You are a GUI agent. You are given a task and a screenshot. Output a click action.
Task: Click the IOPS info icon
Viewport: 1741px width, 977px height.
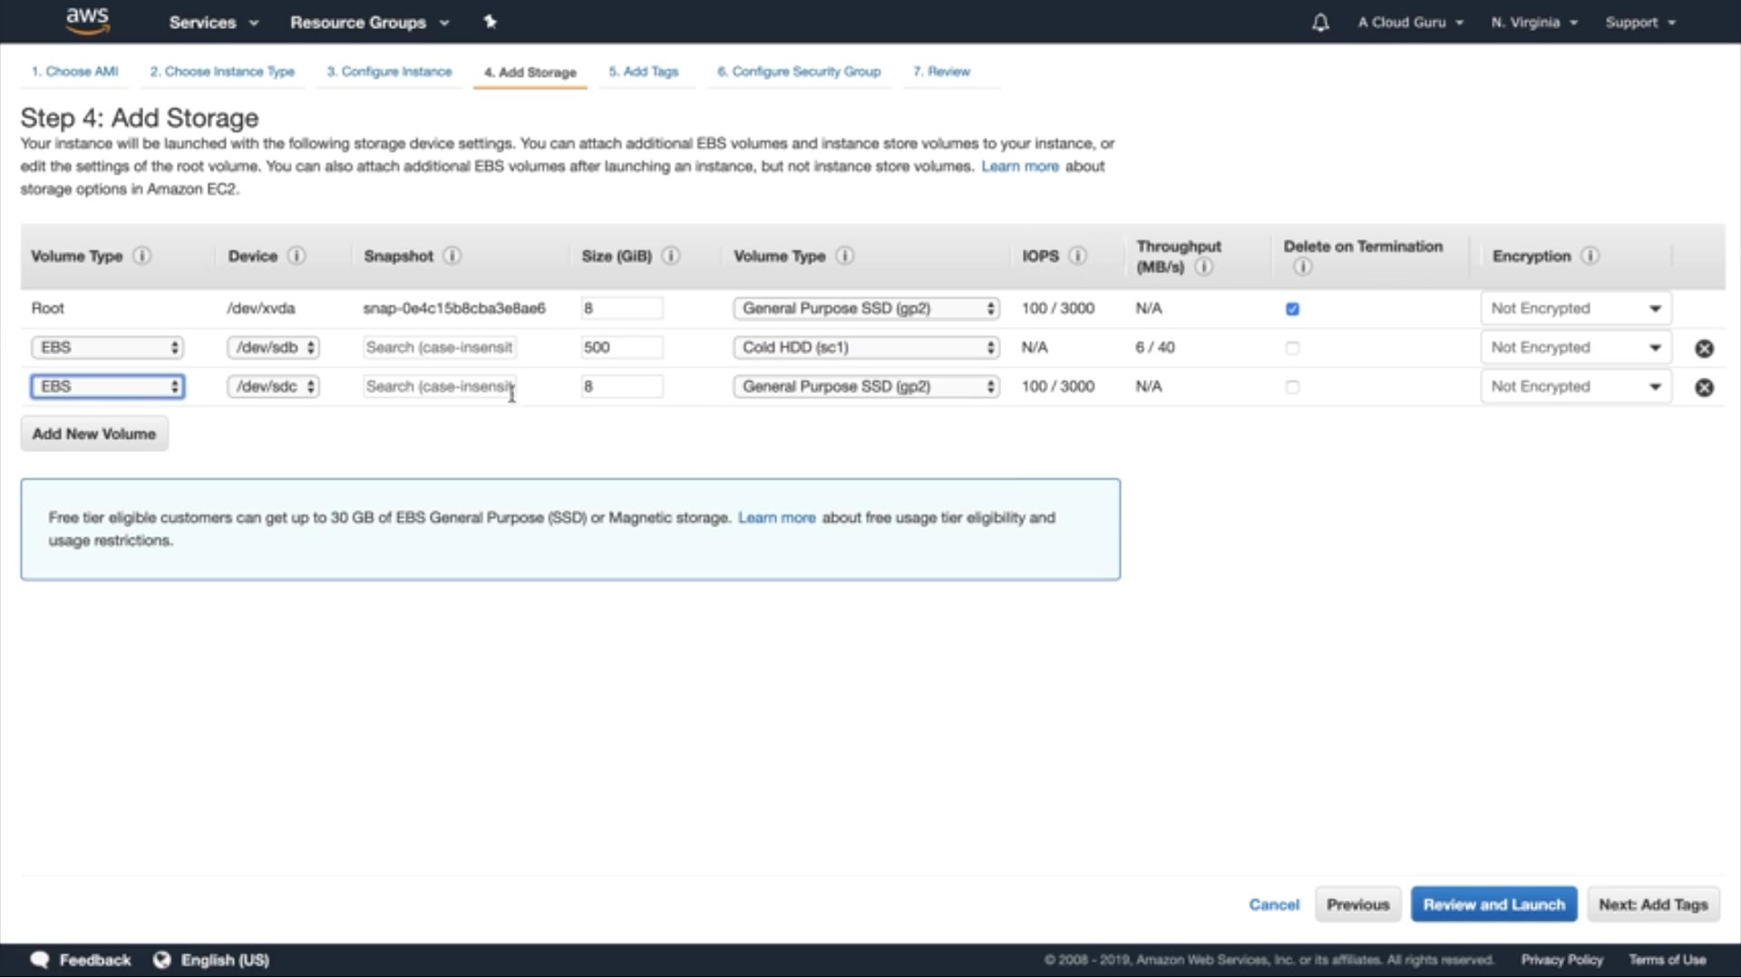1077,256
